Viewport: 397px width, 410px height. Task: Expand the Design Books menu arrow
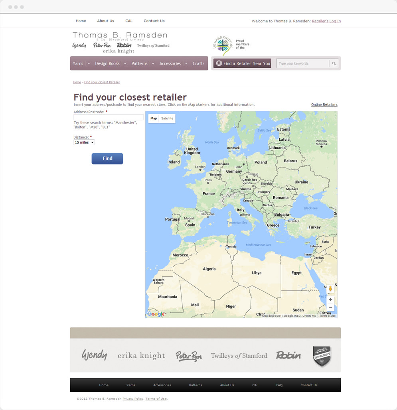click(x=125, y=63)
